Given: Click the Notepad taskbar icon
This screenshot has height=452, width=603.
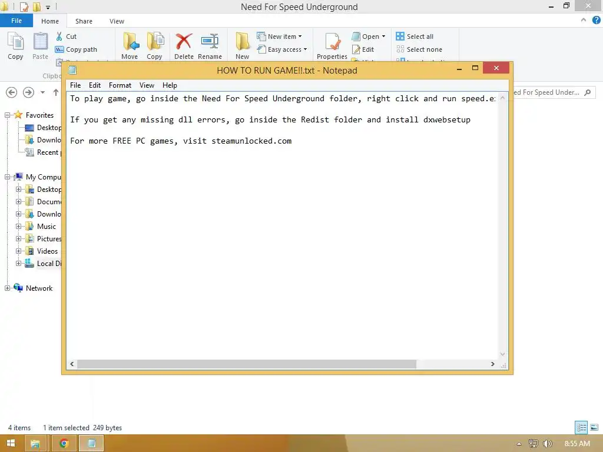Looking at the screenshot, I should coord(91,443).
